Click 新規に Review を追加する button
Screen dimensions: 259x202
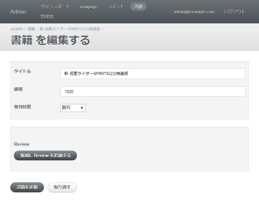click(45, 156)
